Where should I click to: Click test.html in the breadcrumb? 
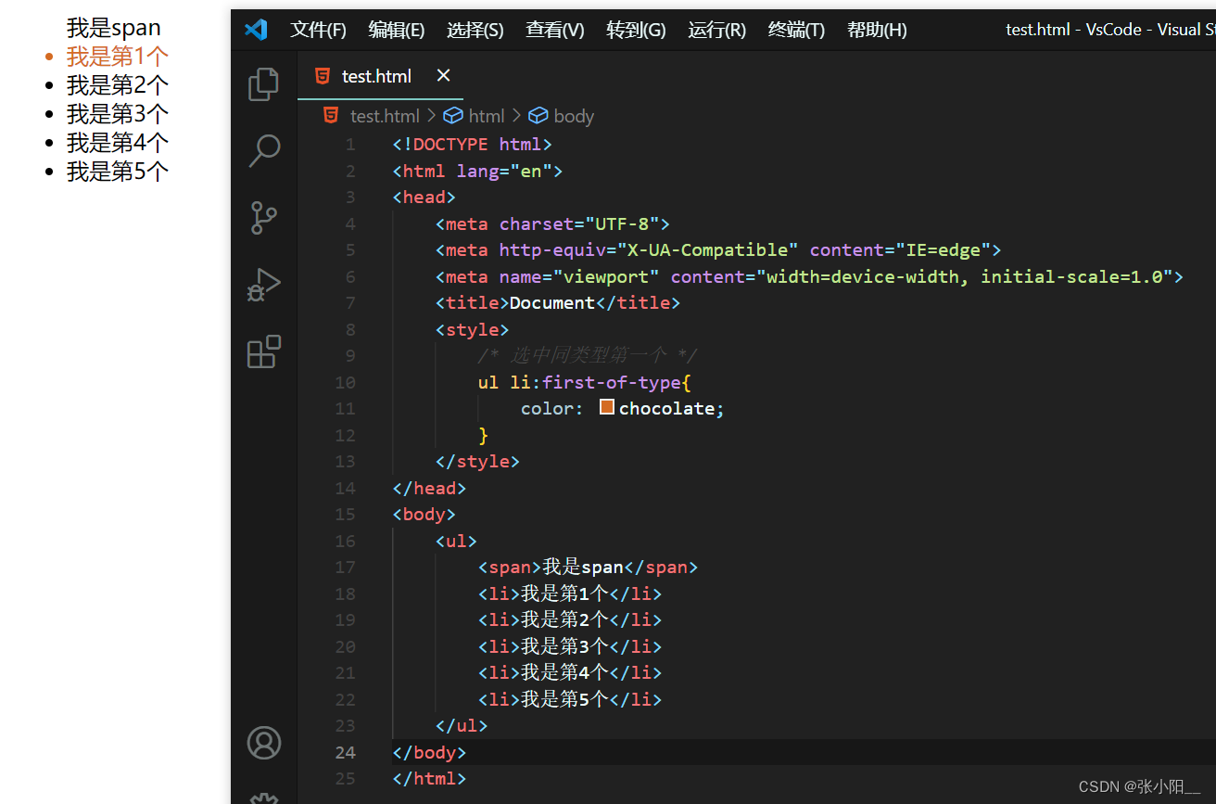point(385,116)
